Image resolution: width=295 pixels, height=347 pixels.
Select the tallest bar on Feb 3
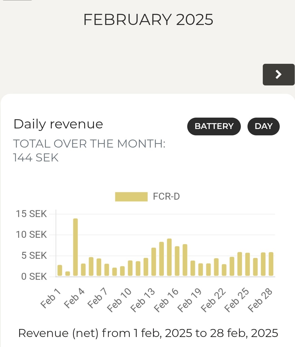pyautogui.click(x=75, y=247)
